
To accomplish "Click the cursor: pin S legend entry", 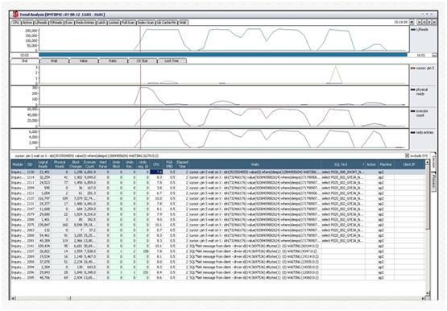I will click(423, 68).
